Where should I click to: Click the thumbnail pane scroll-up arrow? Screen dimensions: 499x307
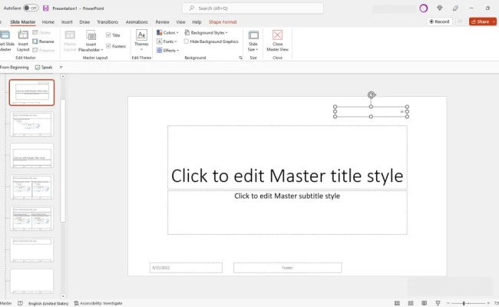(x=63, y=76)
